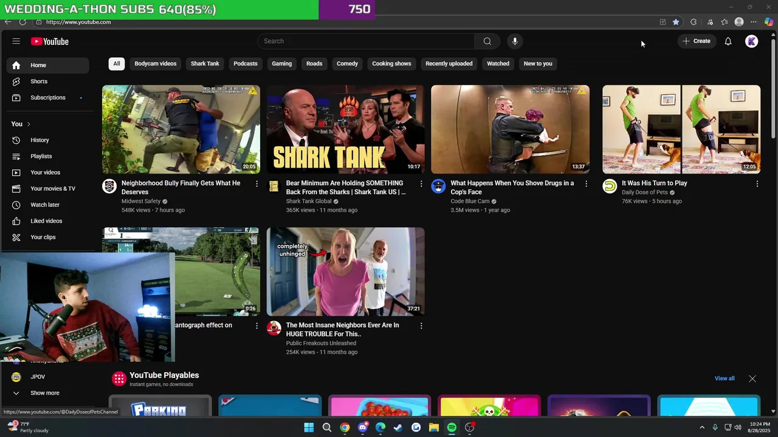Open It Was His Turn to Play thumbnail
This screenshot has height=437, width=778.
click(681, 129)
